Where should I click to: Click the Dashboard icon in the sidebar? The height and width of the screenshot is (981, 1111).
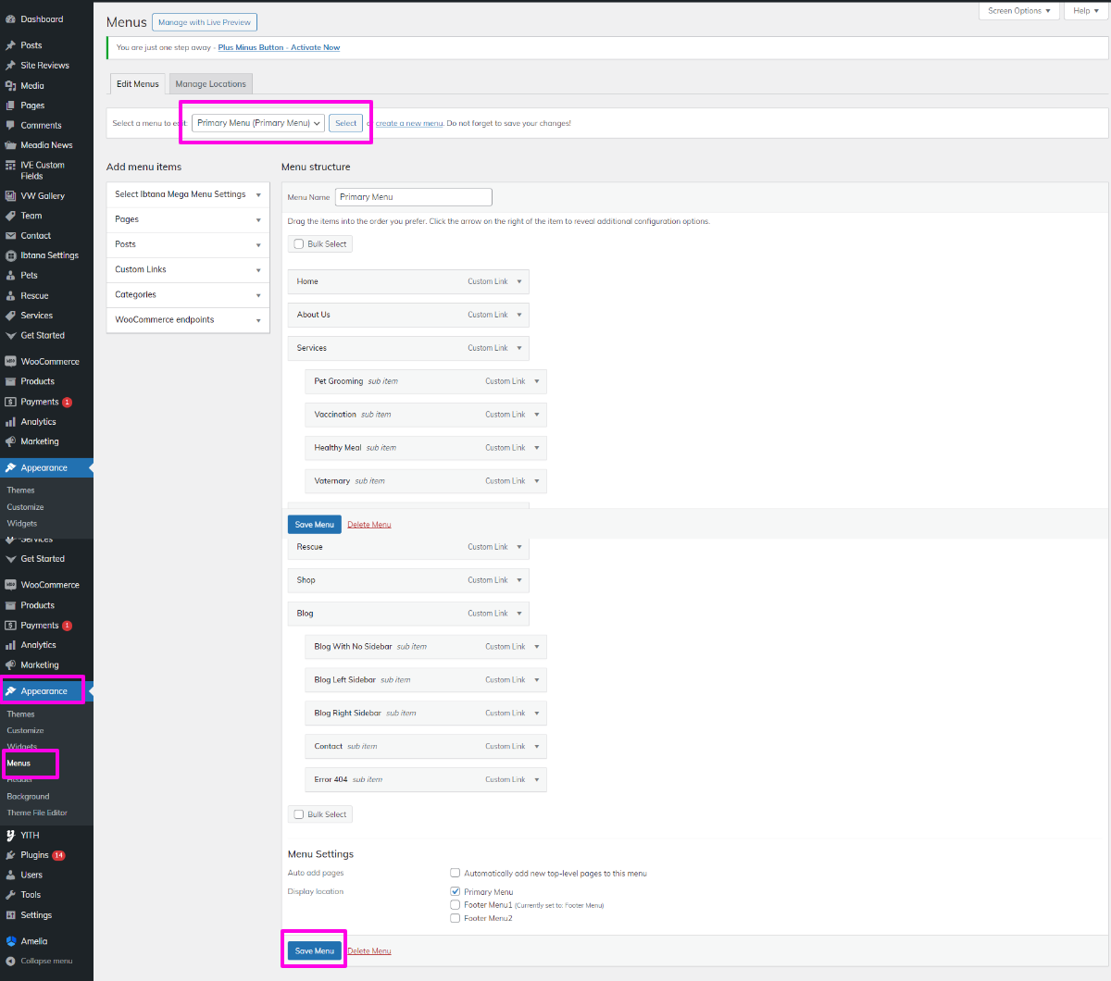point(11,19)
